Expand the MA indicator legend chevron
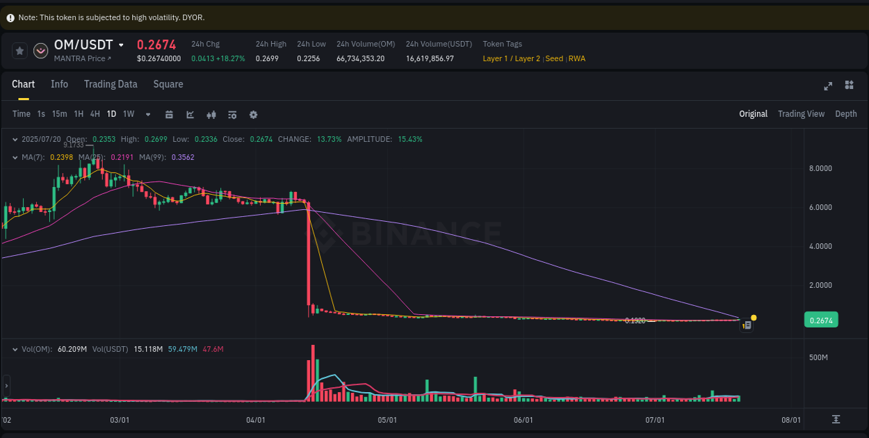Image resolution: width=869 pixels, height=438 pixels. pyautogui.click(x=15, y=157)
